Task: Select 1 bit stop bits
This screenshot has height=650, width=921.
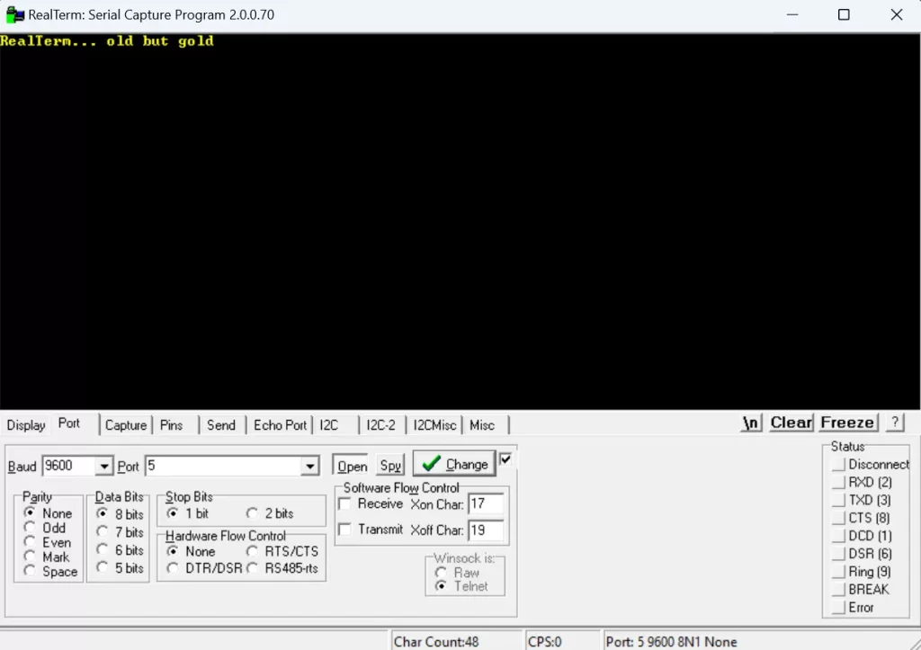Action: [x=188, y=513]
